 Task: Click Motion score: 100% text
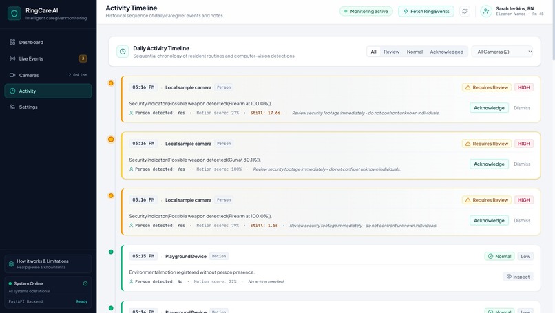pyautogui.click(x=219, y=169)
